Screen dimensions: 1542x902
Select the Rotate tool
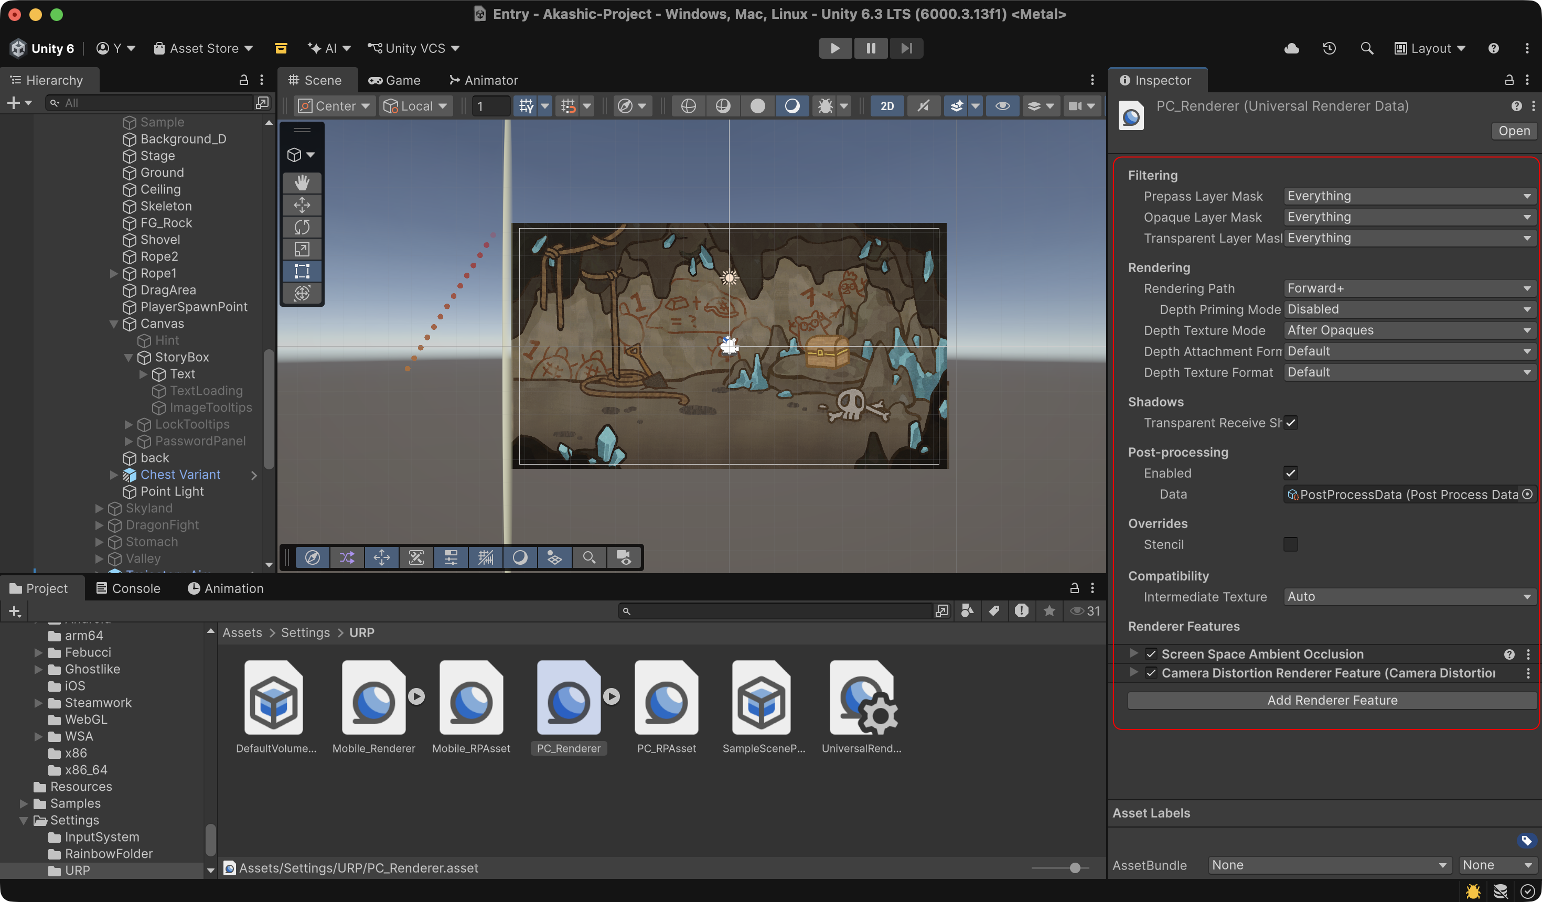coord(302,227)
